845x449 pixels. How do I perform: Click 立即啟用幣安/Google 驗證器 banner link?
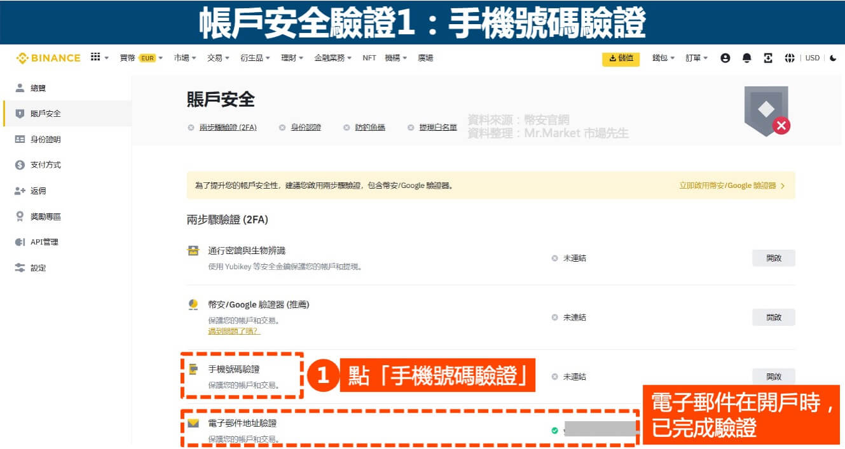tap(731, 185)
